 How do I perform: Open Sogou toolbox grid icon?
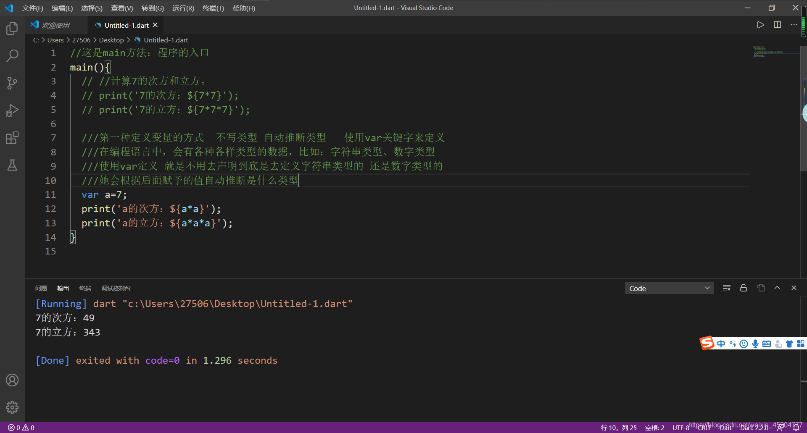tap(800, 344)
